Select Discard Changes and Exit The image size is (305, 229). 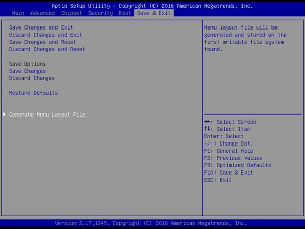click(45, 35)
